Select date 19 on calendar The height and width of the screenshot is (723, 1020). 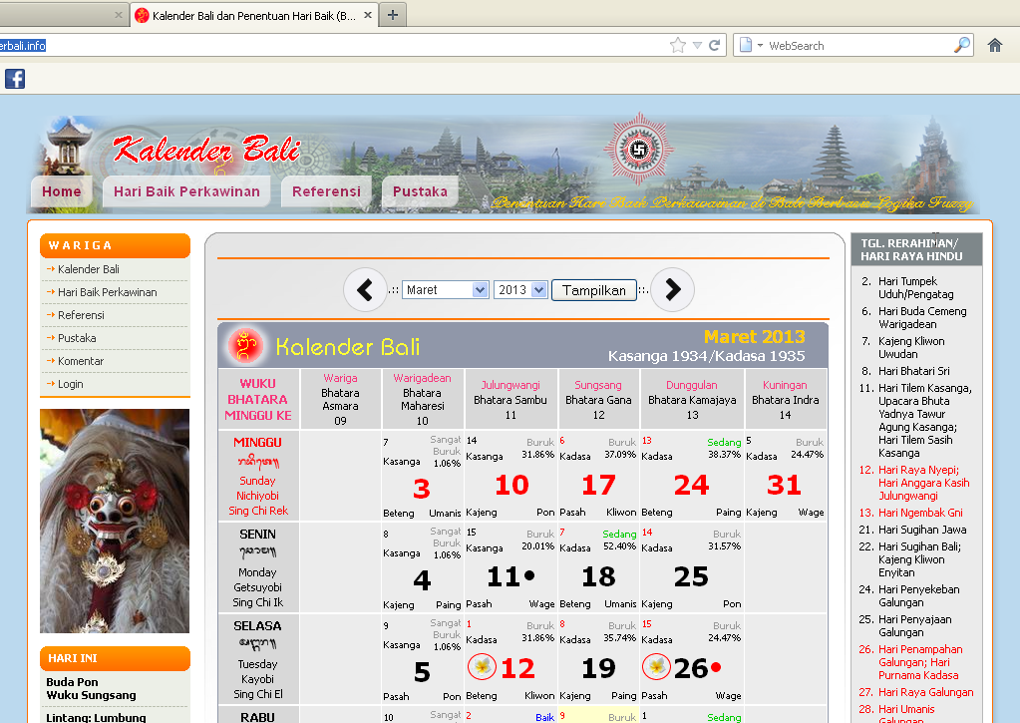(x=598, y=668)
